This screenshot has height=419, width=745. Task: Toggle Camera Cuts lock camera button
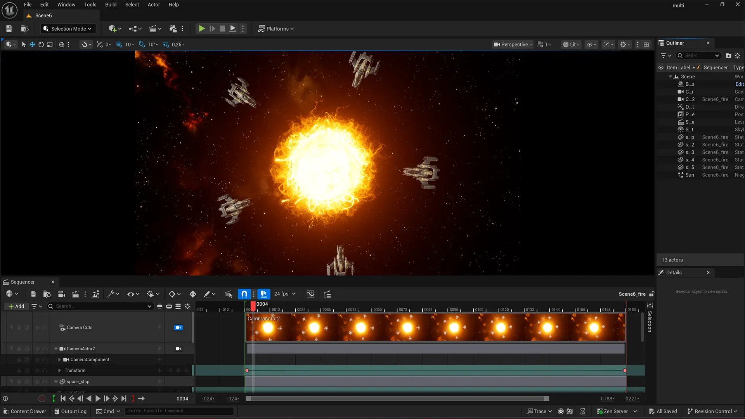pyautogui.click(x=178, y=327)
